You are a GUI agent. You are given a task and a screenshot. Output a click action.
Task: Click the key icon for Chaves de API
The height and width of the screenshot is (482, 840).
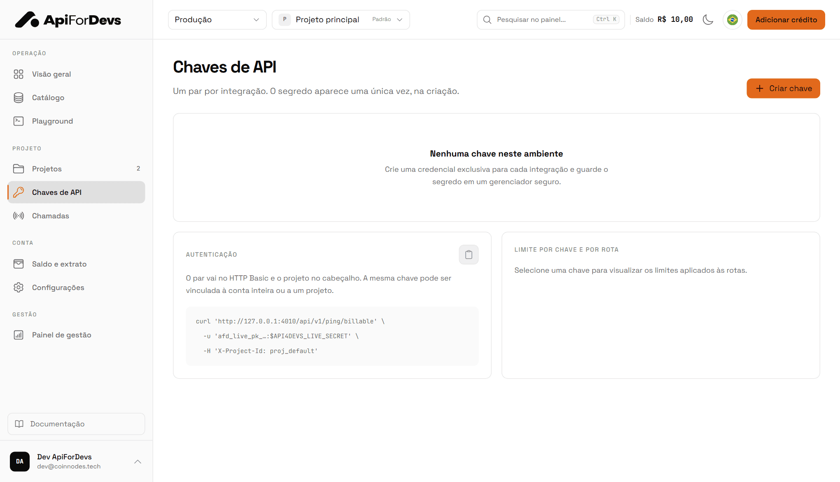tap(19, 192)
